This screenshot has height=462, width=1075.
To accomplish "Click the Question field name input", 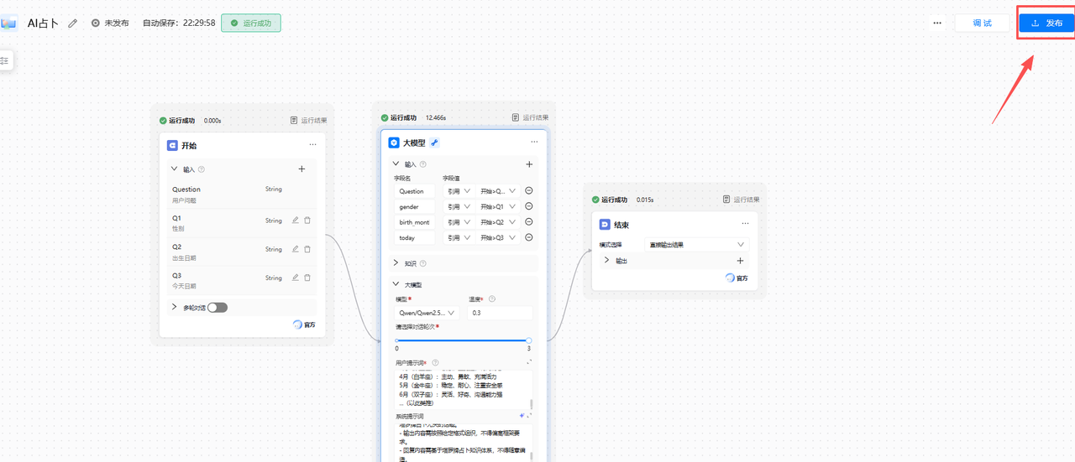I will click(x=416, y=191).
